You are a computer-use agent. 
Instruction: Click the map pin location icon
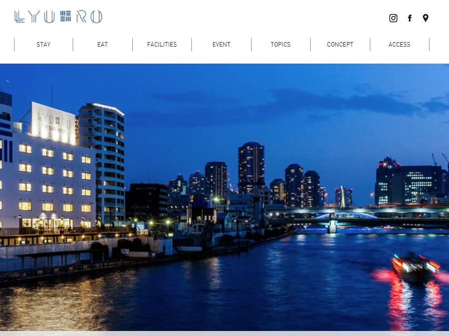pos(425,18)
